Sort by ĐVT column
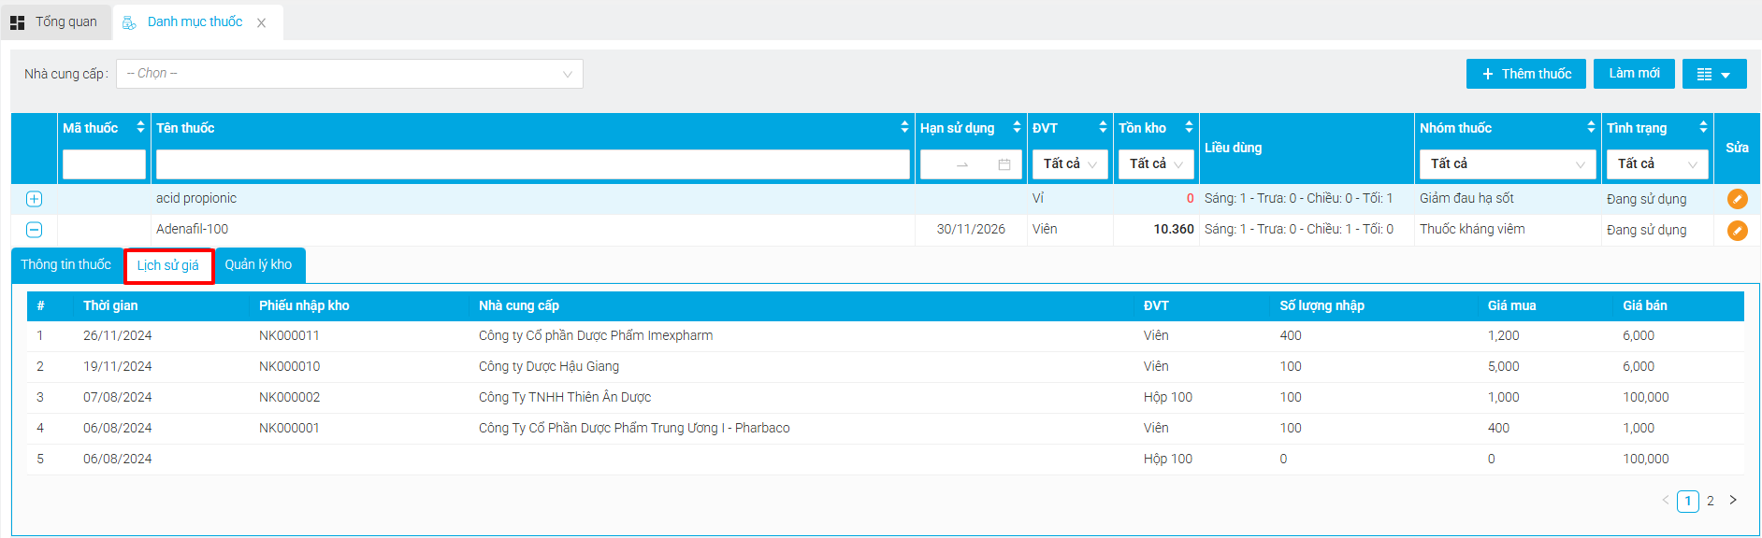The height and width of the screenshot is (538, 1762). 1103,128
